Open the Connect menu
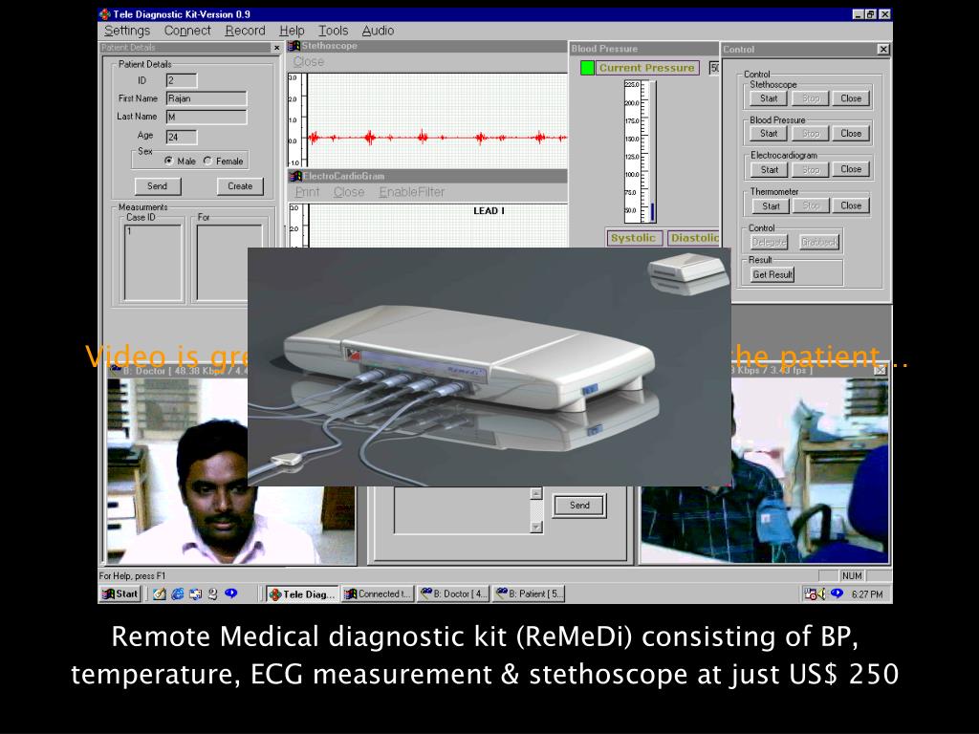The image size is (979, 734). click(x=187, y=31)
